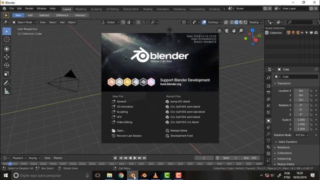Open the Render menu
This screenshot has width=320, height=180.
29,8
